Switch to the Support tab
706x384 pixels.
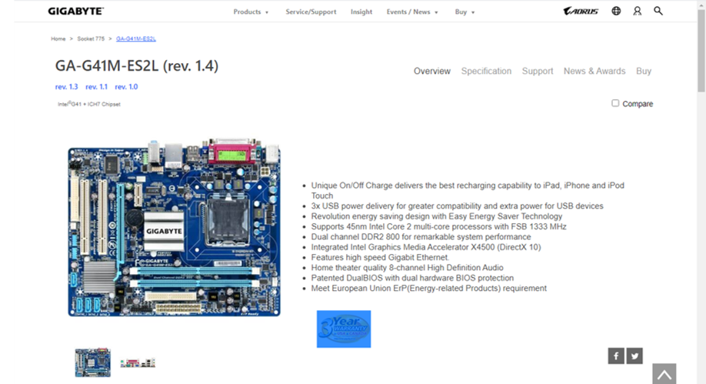(537, 72)
